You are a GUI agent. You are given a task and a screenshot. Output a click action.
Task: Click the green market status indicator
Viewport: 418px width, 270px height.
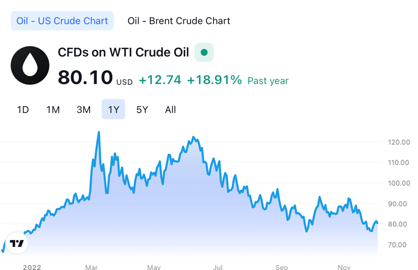click(204, 53)
